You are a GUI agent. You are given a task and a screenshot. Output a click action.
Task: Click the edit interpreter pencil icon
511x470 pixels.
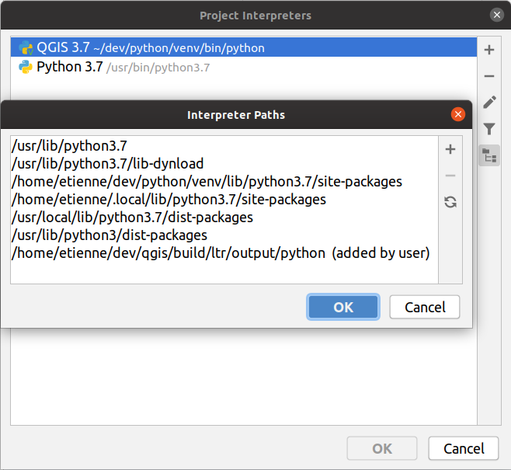[489, 103]
